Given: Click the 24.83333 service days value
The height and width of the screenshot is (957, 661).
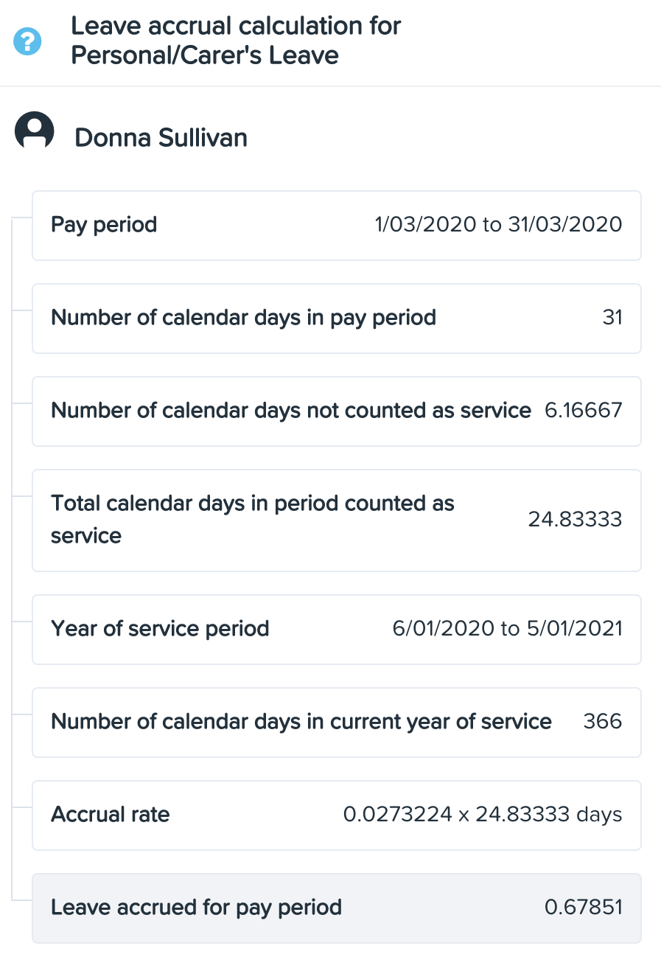Looking at the screenshot, I should click(576, 520).
